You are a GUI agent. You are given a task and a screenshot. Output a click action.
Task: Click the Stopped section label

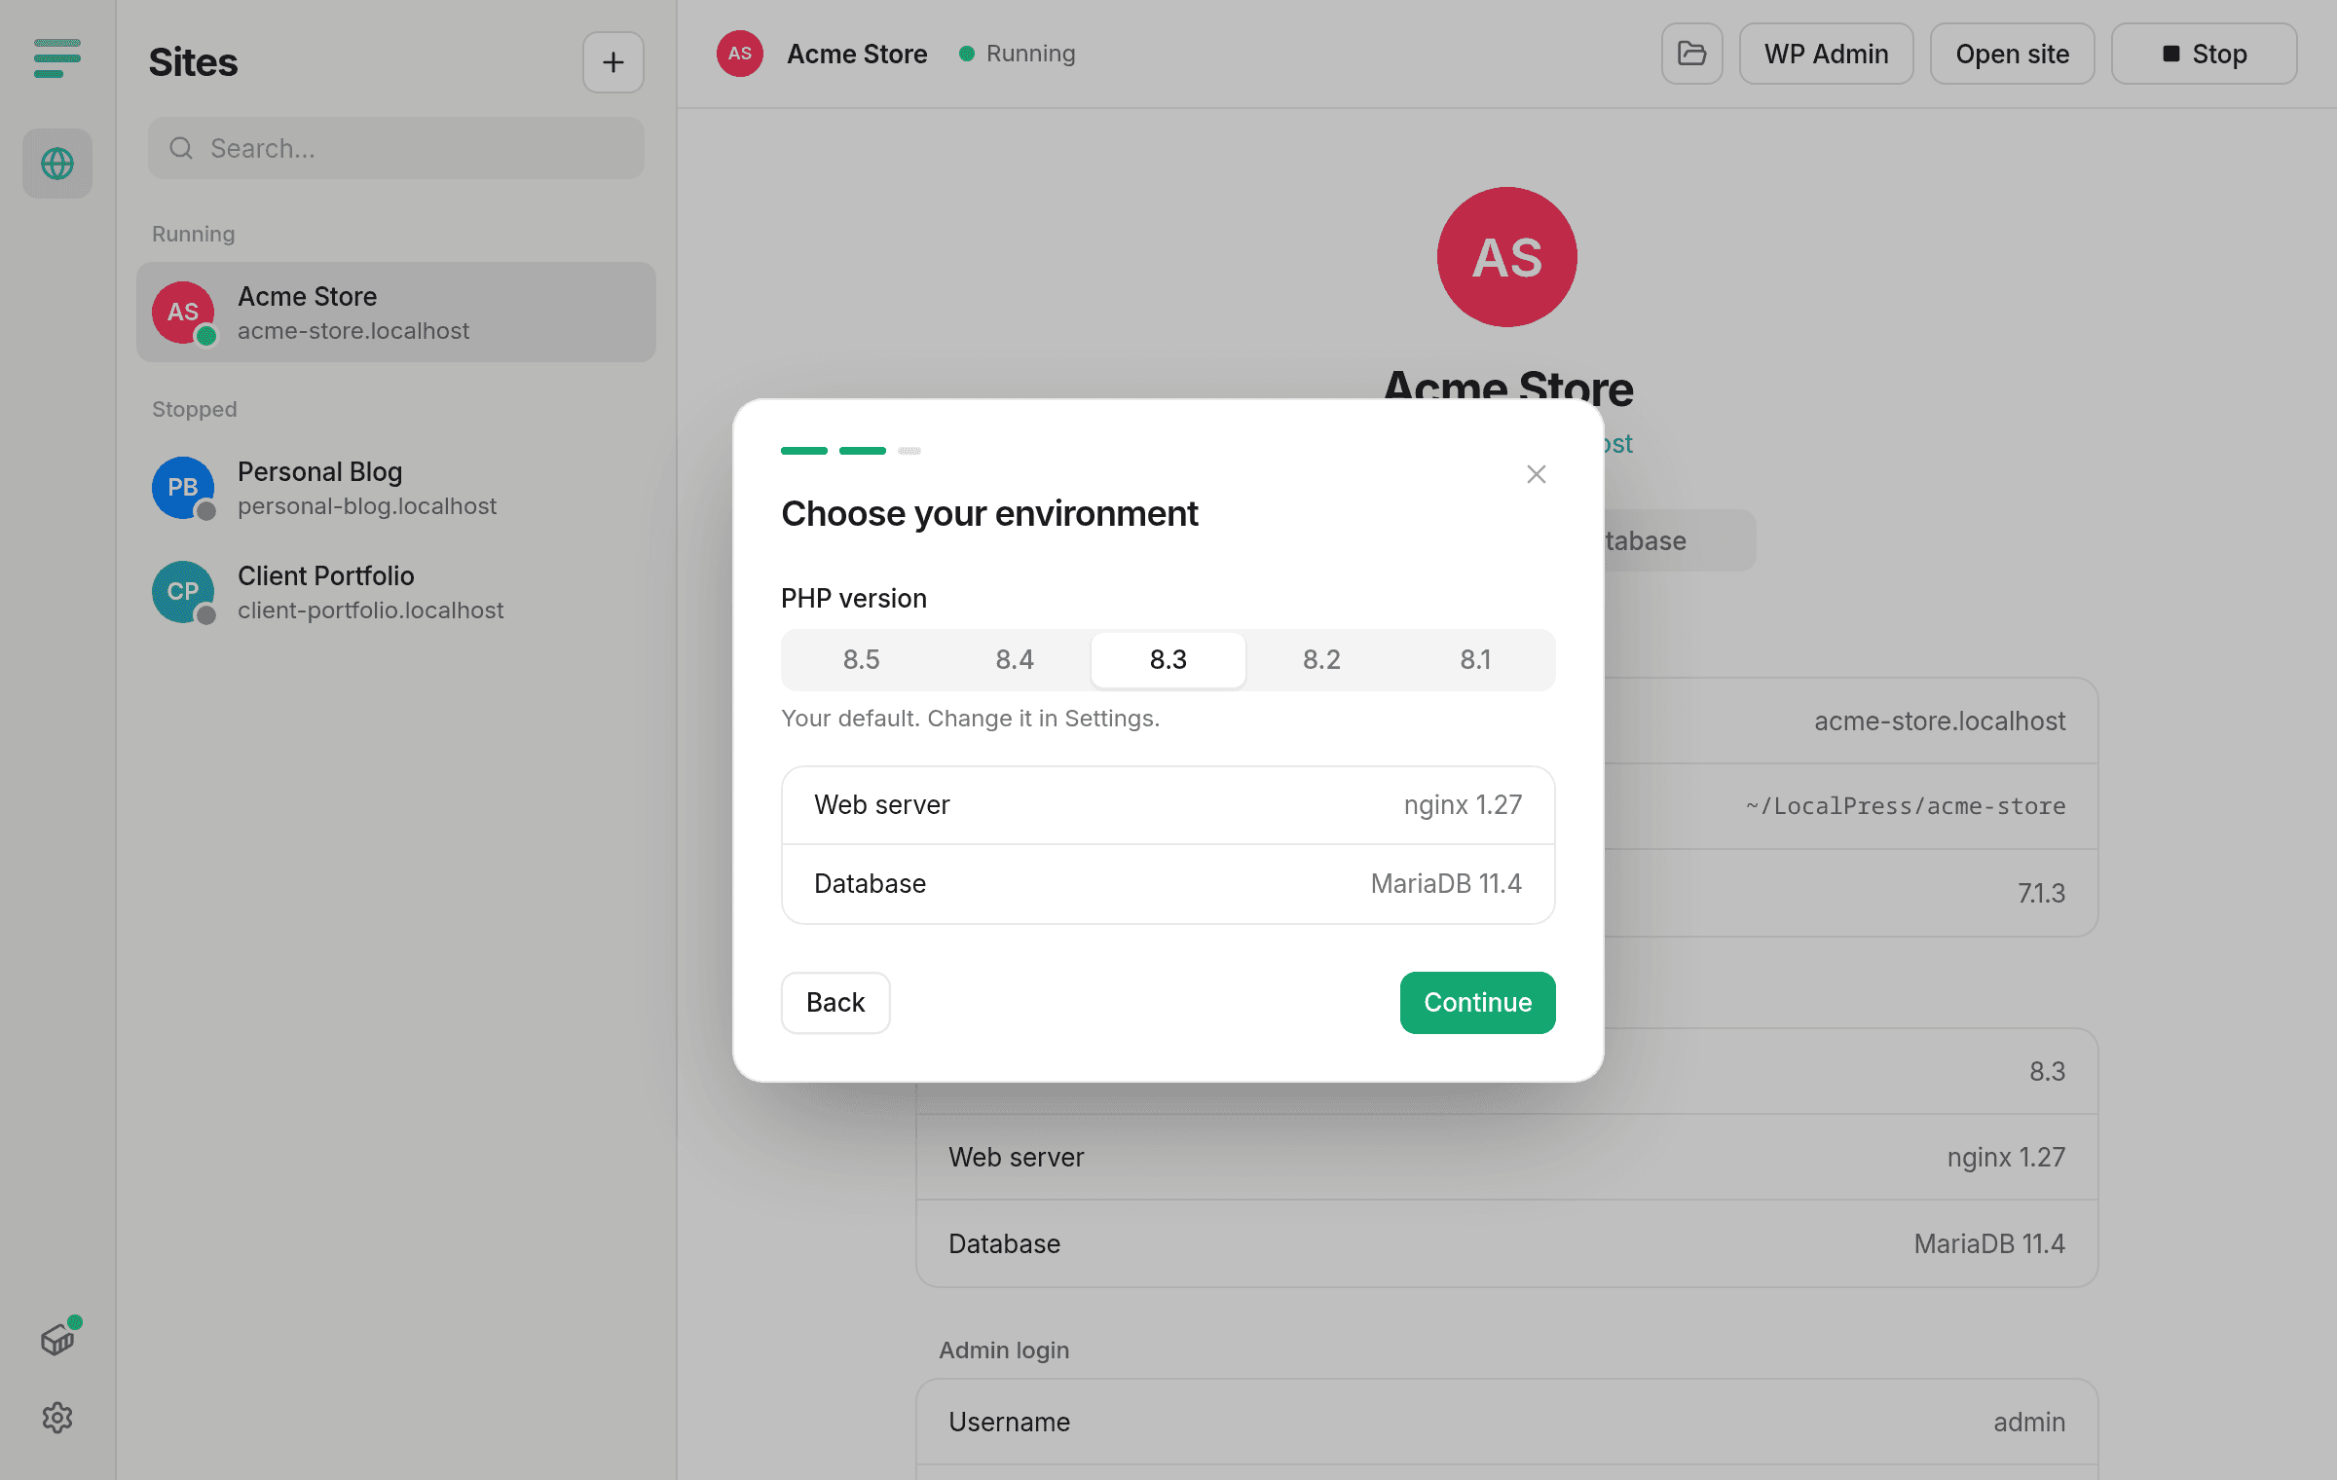pos(195,409)
